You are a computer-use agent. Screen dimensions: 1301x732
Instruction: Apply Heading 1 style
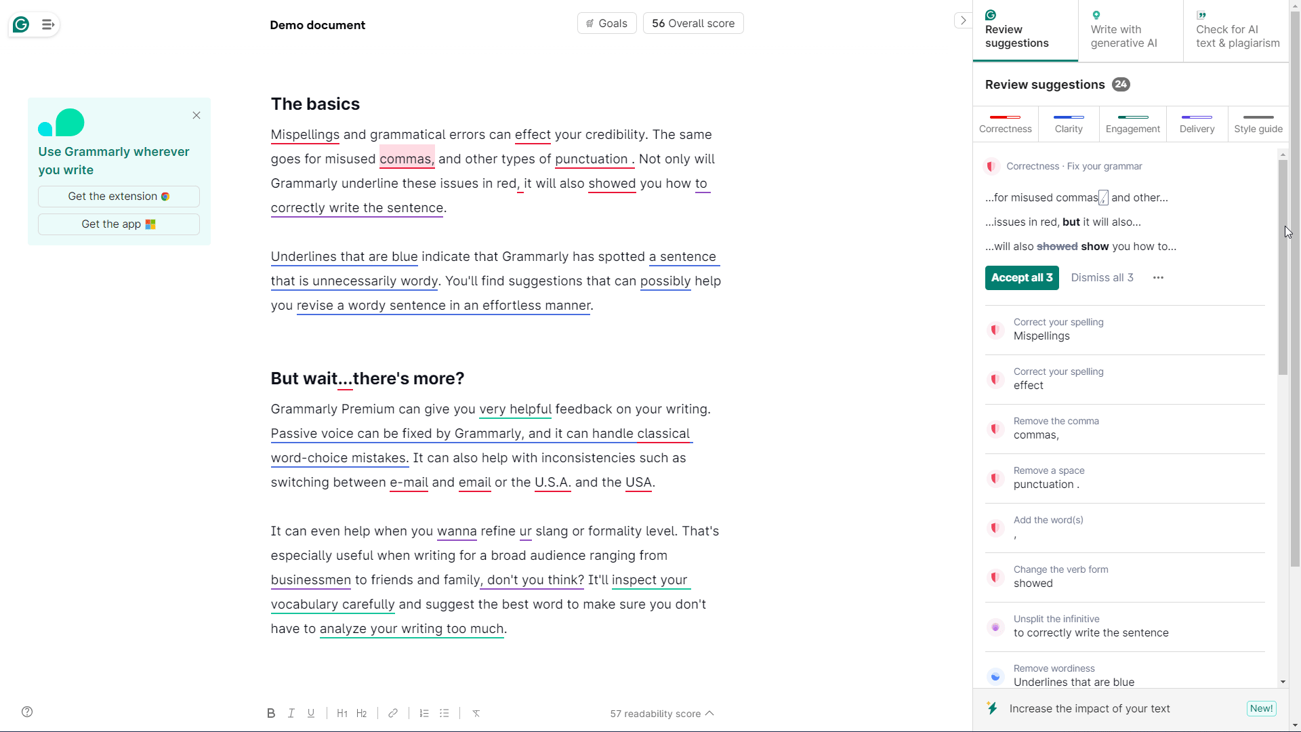click(342, 713)
